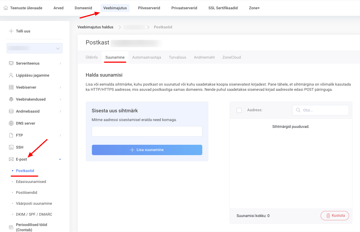Viewport: 360px width, 232px height.
Task: Click the DNS server icon
Action: pos(11,123)
